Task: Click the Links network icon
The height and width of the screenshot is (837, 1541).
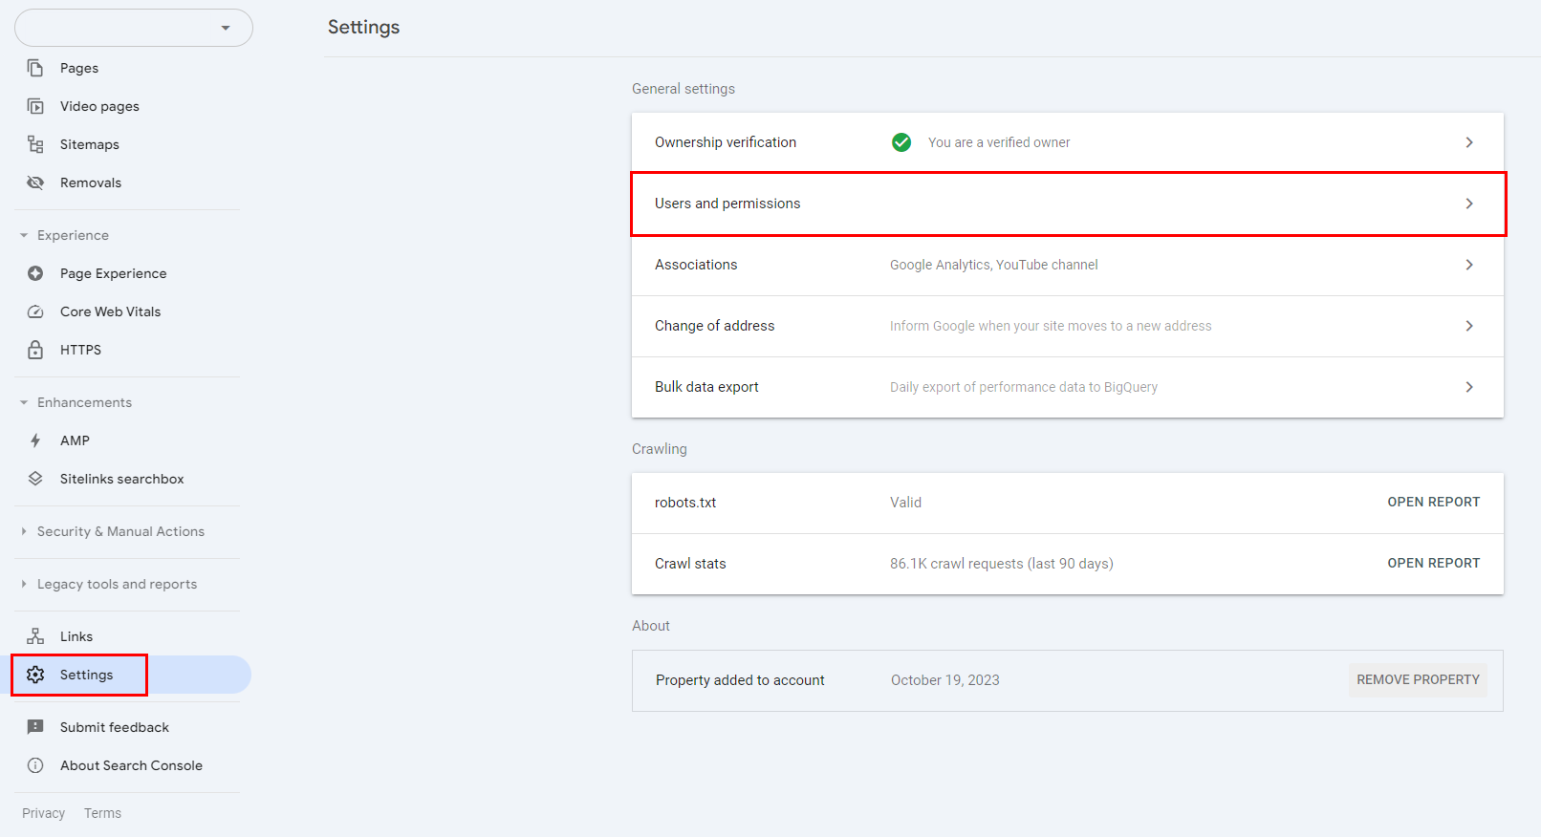Action: (x=35, y=636)
